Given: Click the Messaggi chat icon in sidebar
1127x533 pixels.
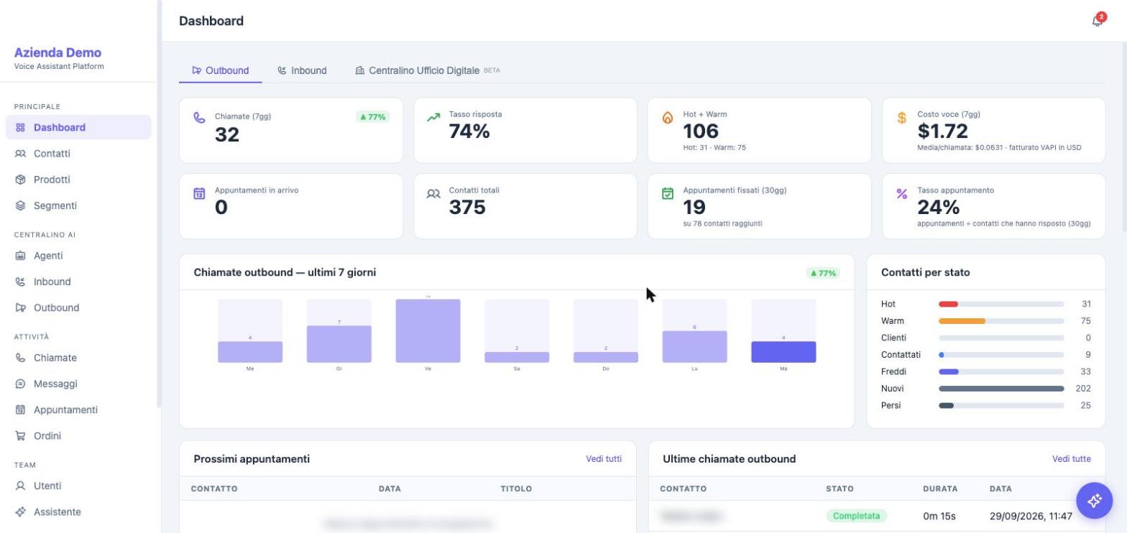Looking at the screenshot, I should [20, 384].
